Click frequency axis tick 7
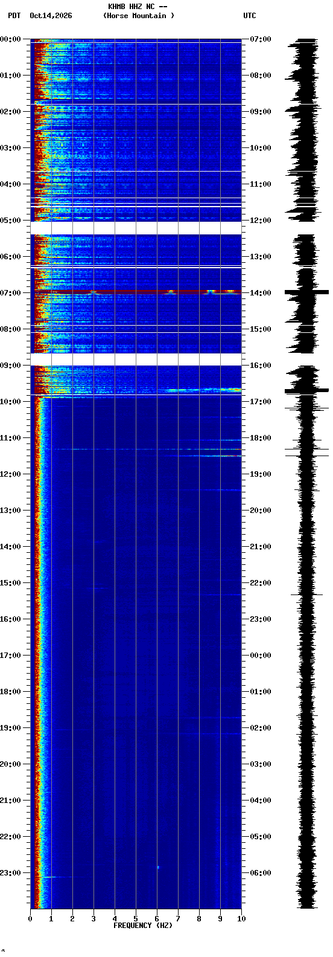The image size is (333, 957). 178,919
